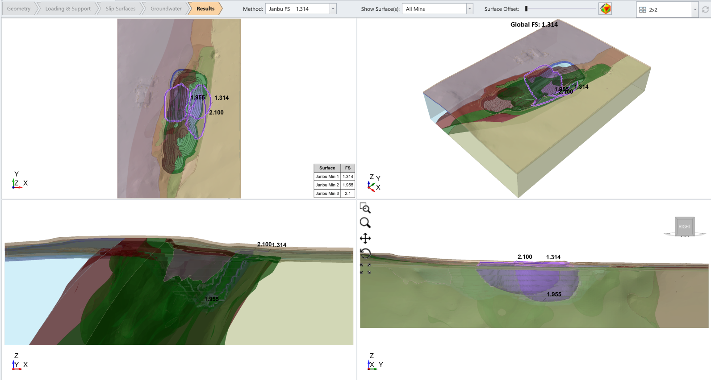
Task: Click the axis triad in the 3D viewport
Action: click(x=374, y=183)
